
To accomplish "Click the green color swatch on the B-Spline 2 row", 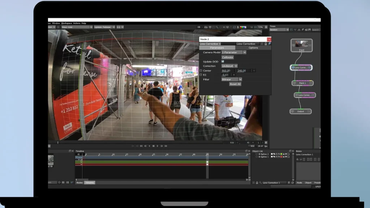I will coord(281,154).
